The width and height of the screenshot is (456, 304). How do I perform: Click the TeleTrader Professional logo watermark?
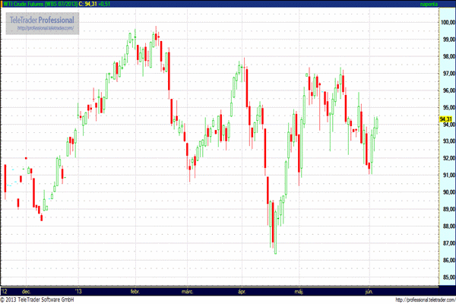(x=43, y=18)
